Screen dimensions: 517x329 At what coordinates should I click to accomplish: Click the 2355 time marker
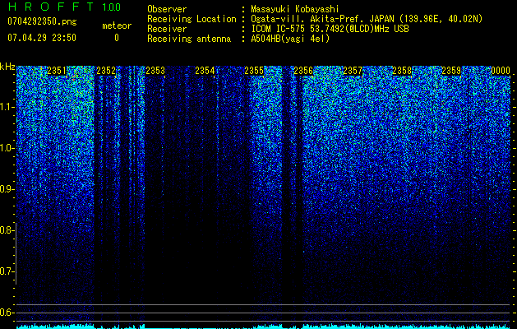(254, 71)
